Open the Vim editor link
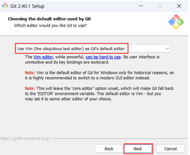This screenshot has width=190, height=155. 43,57
